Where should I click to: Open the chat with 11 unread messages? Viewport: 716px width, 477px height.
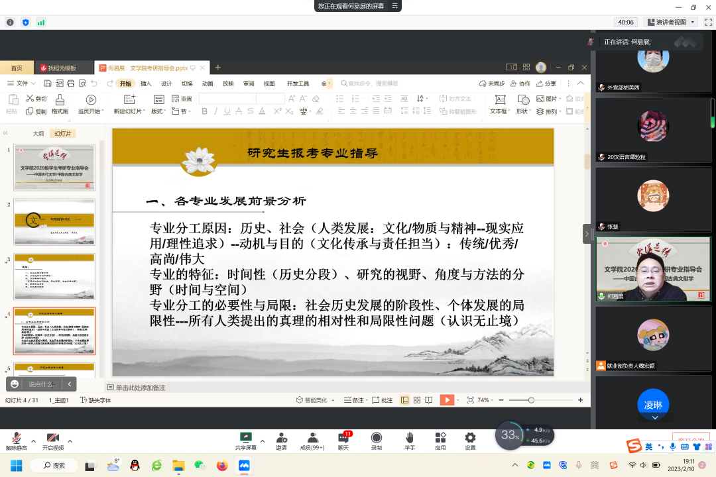coord(343,441)
